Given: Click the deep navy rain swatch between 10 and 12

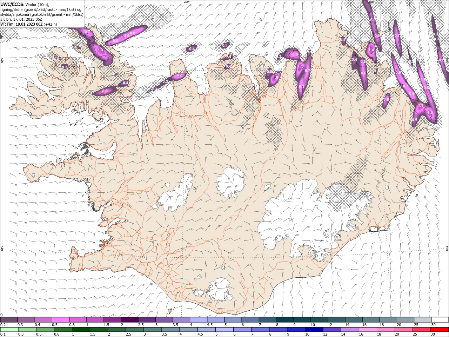Looking at the screenshot, I should 314,330.
